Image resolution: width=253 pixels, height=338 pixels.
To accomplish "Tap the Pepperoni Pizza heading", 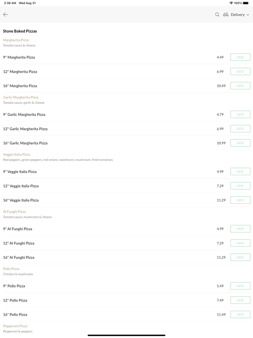I will pos(15,326).
